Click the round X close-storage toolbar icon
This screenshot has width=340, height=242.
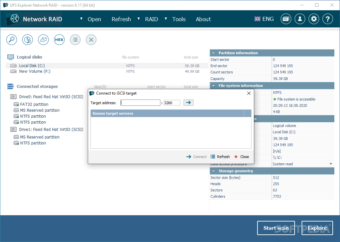[x=91, y=40]
